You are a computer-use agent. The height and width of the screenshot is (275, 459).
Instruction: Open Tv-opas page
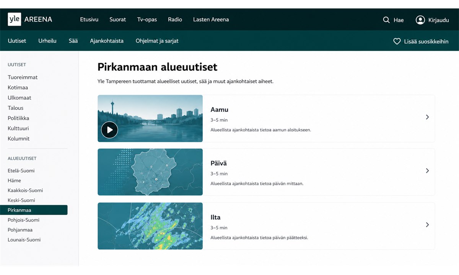coord(147,19)
